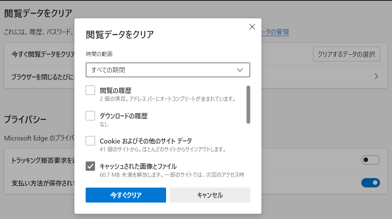The height and width of the screenshot is (219, 392).
Task: Expand the ブラウザーを閉じるたびに row chevron arrow
Action: click(376, 77)
